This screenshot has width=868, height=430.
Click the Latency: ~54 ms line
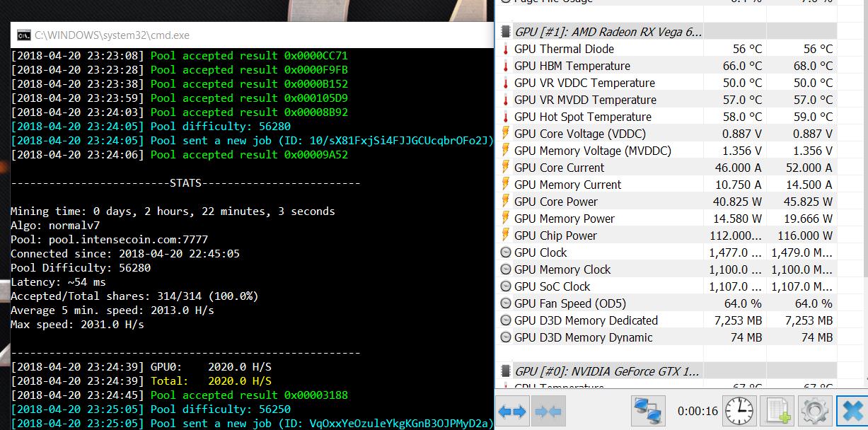58,282
